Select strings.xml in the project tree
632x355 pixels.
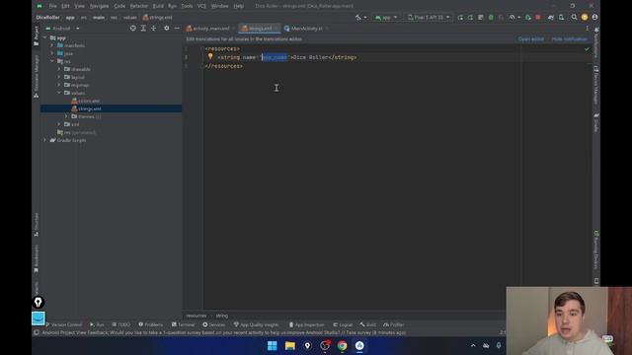pyautogui.click(x=90, y=108)
